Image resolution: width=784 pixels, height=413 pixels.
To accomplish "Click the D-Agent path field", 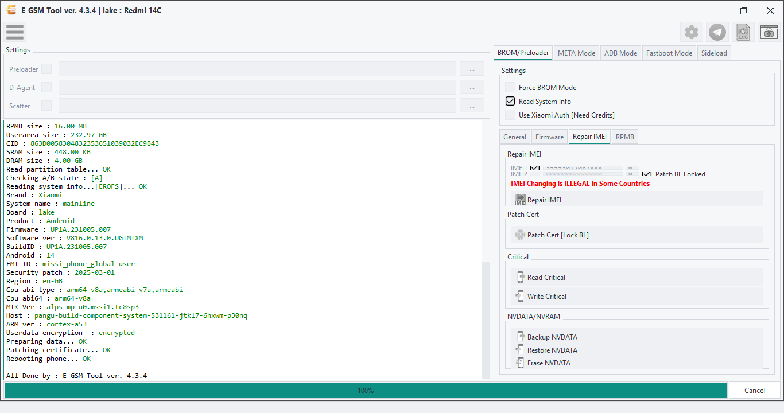I will 257,87.
